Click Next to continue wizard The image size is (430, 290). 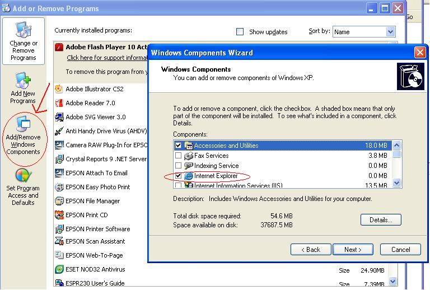coord(353,250)
